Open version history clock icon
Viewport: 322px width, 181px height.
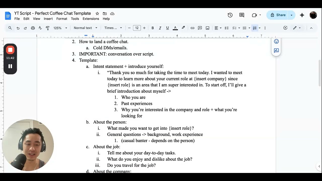tap(230, 15)
